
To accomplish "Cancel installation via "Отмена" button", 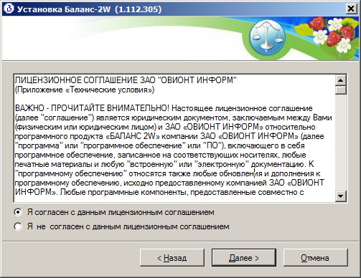I will (315, 258).
